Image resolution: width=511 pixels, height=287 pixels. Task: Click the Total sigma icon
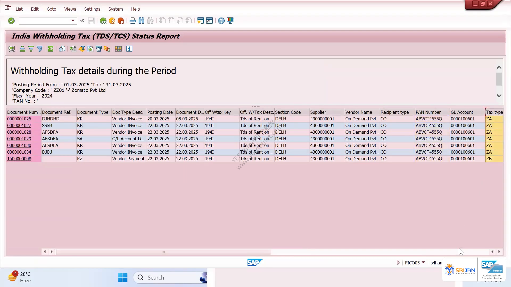51,49
